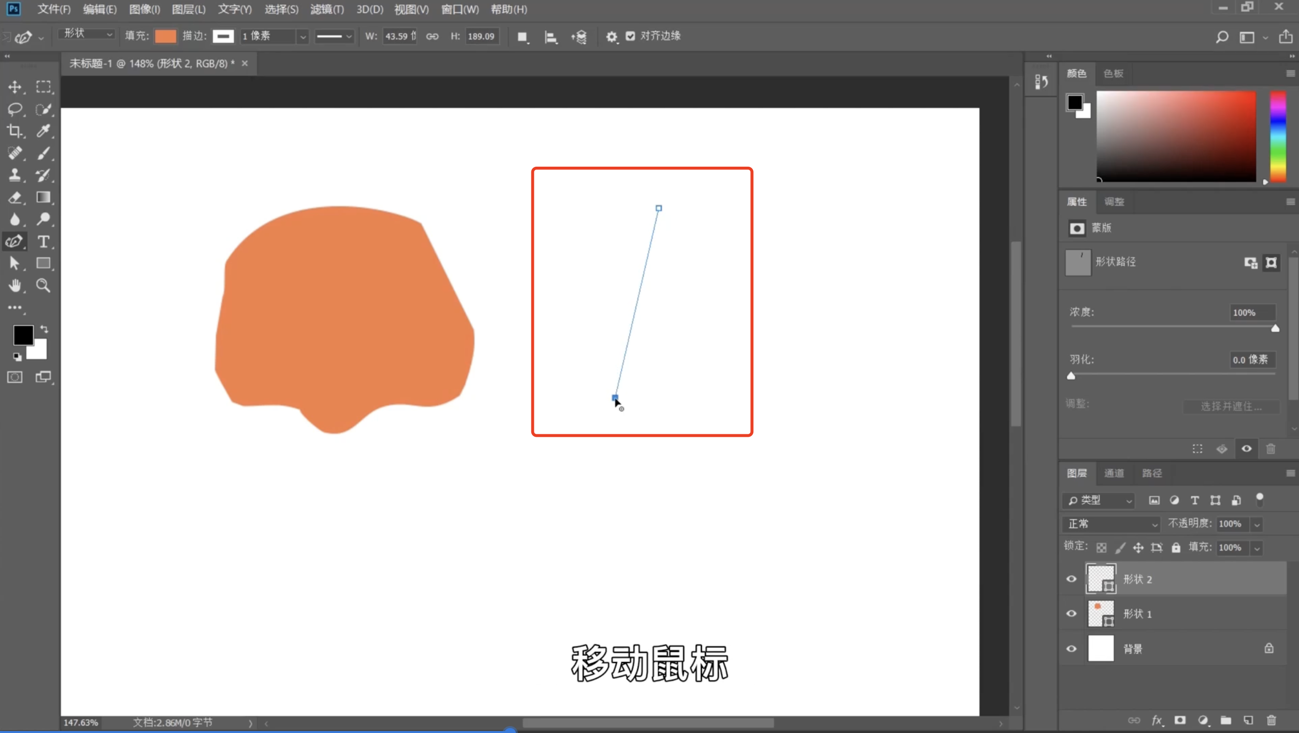Select the Lasso tool
The width and height of the screenshot is (1299, 733).
[15, 109]
